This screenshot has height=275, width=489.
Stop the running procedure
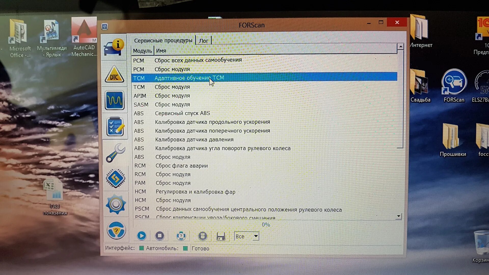click(160, 236)
